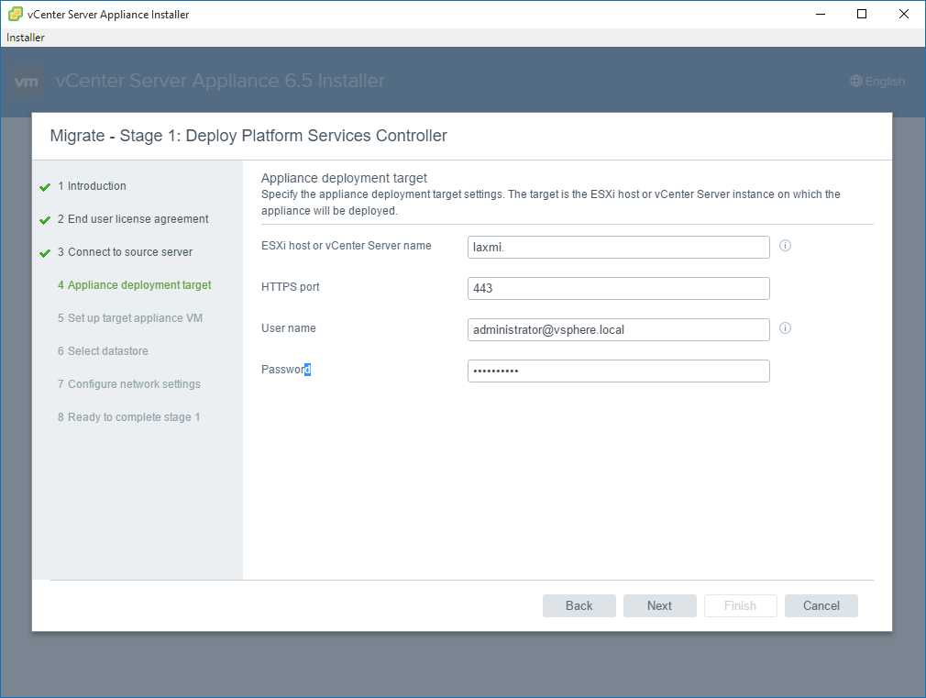The image size is (926, 698).
Task: Cancel the migration wizard
Action: point(821,605)
